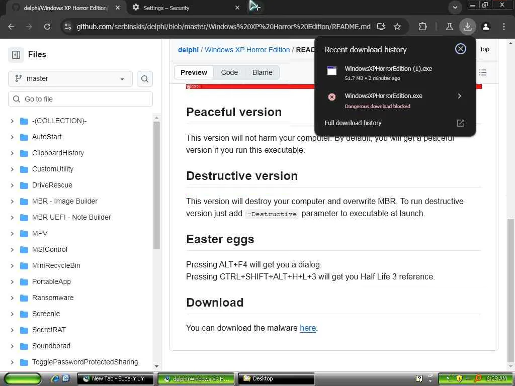515x386 pixels.
Task: Collapse the Files side panel icon
Action: (x=16, y=54)
